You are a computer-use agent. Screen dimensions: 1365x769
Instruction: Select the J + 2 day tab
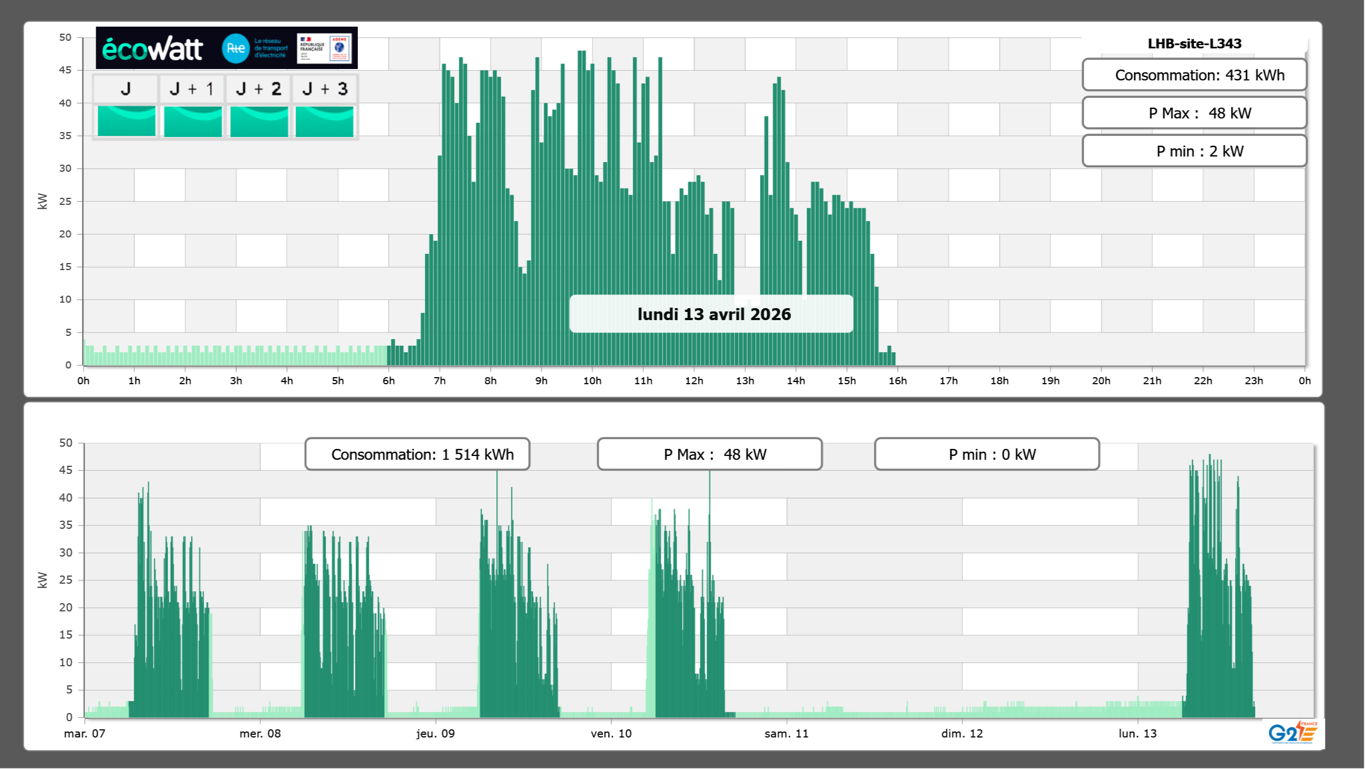pyautogui.click(x=259, y=89)
